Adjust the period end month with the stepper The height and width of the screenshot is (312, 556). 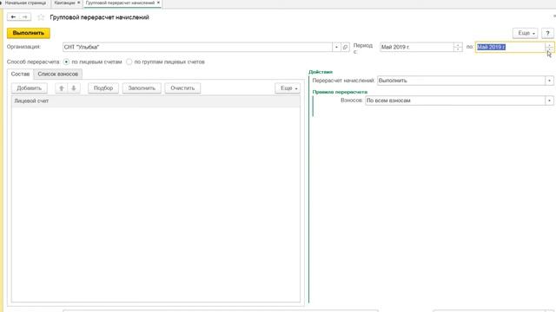549,47
